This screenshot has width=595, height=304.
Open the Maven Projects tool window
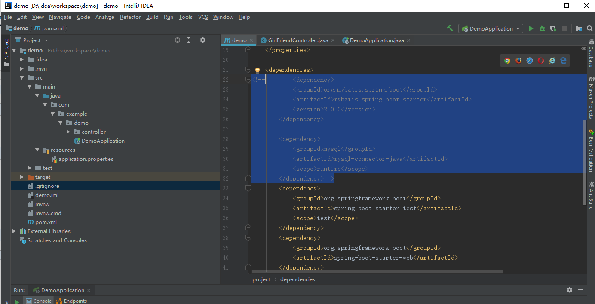point(591,98)
